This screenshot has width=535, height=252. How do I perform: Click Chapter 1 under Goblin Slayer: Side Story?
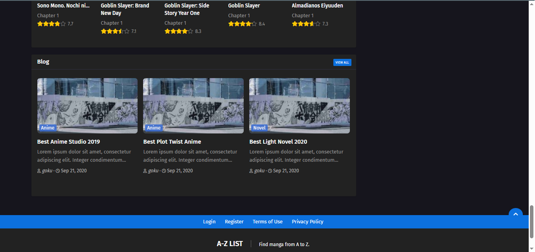(x=175, y=23)
